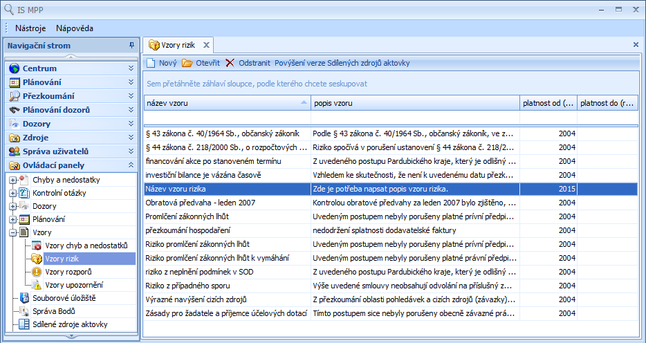Click the Správa uživatelů people icon
Image resolution: width=646 pixels, height=343 pixels.
[x=15, y=151]
